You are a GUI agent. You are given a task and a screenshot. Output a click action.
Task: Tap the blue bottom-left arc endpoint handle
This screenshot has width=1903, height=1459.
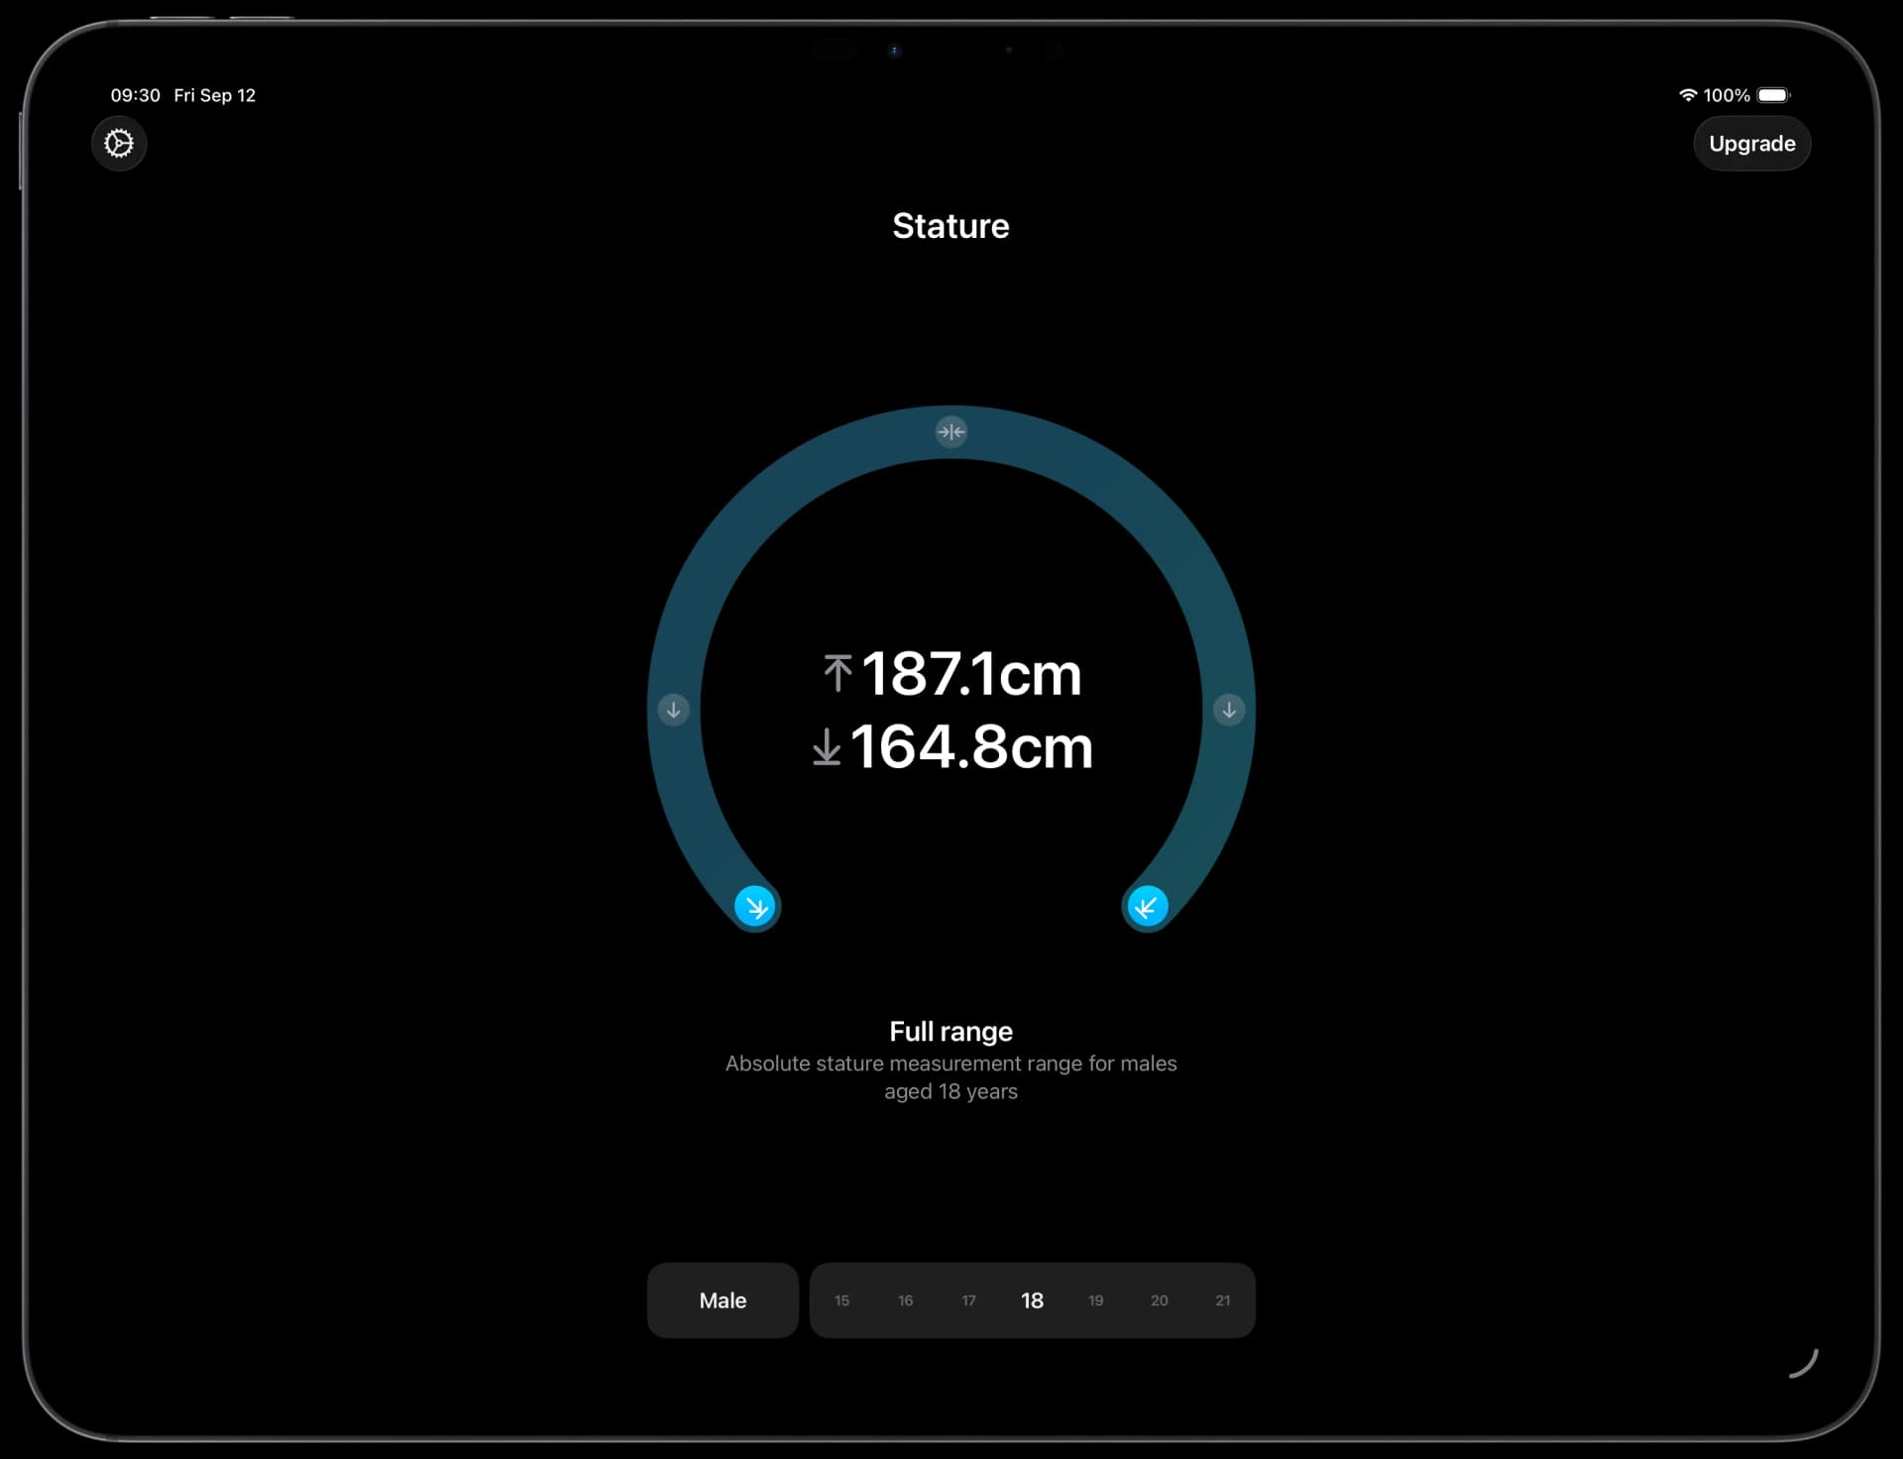point(755,906)
